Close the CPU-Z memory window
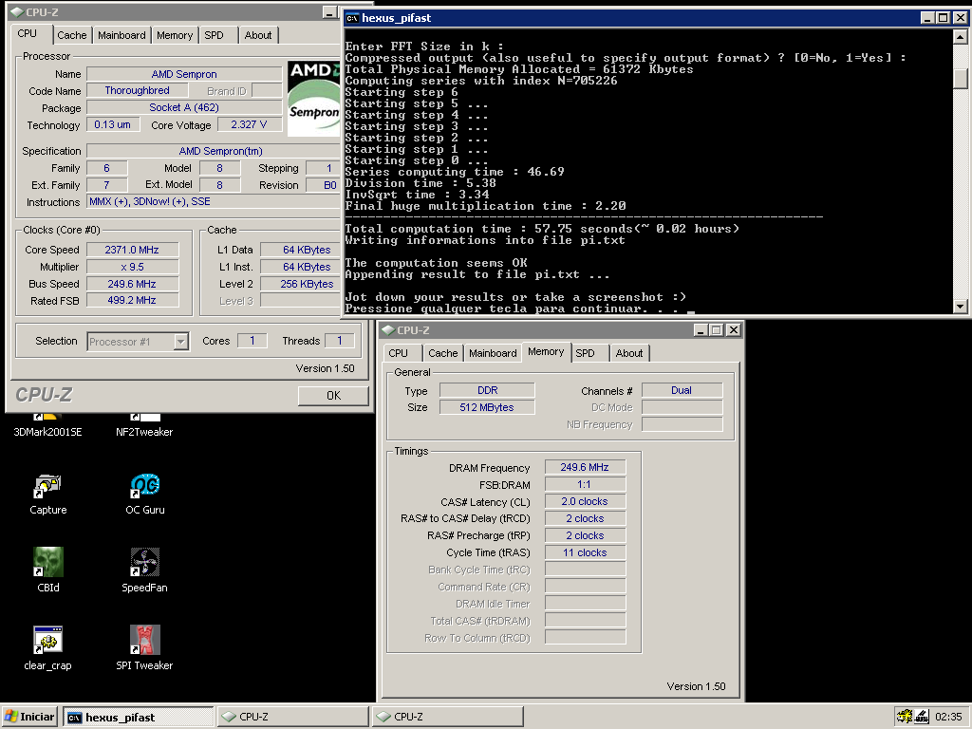This screenshot has width=972, height=729. (734, 329)
